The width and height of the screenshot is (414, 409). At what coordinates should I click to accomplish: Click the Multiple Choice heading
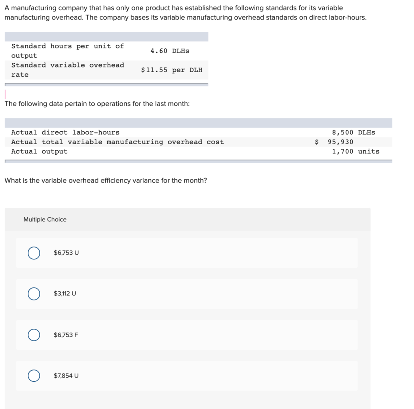(45, 220)
